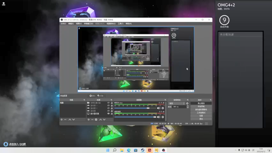Undock the Controls panel via its header icon

(210, 100)
